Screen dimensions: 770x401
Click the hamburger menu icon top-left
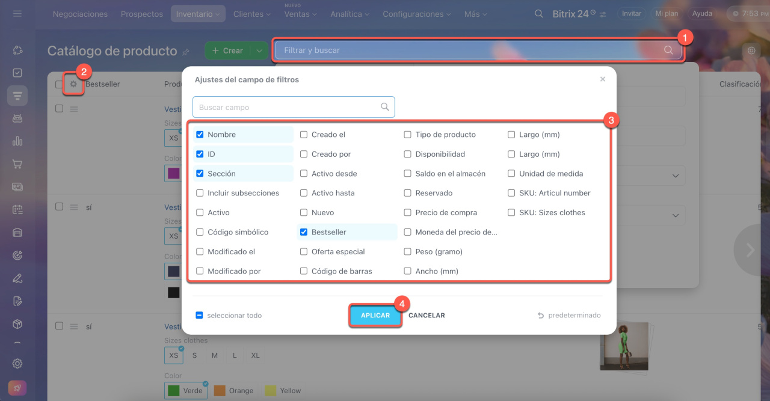pyautogui.click(x=17, y=13)
